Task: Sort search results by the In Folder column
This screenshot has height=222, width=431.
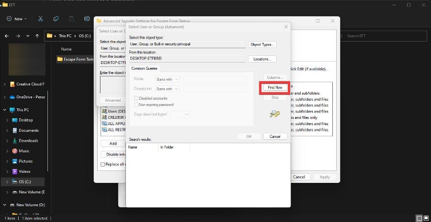Action: coord(174,147)
